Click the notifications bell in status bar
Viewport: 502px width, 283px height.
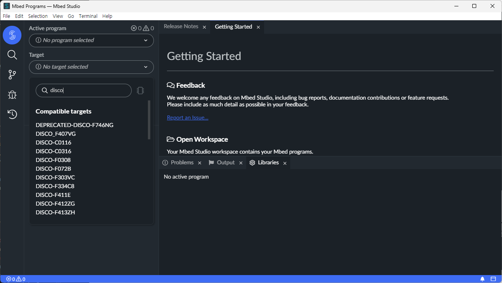point(483,279)
